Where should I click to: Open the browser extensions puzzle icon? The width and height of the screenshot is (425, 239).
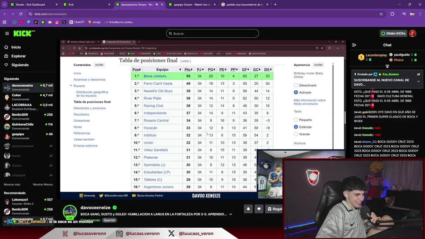click(392, 14)
